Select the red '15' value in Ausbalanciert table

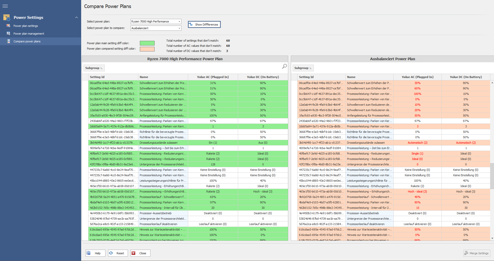[x=417, y=208]
